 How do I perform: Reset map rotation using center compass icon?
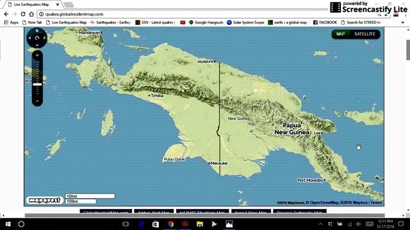(x=37, y=38)
